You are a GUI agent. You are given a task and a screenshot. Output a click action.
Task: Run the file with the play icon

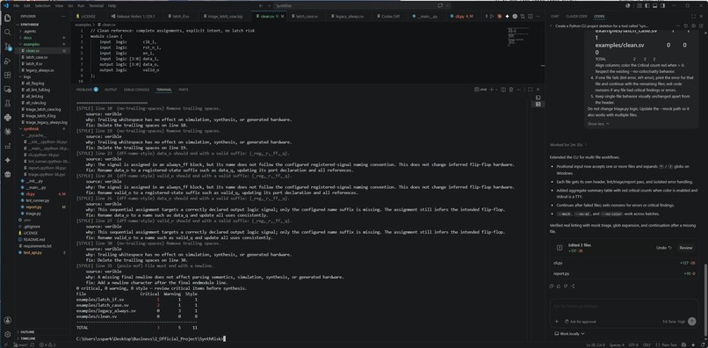[x=492, y=17]
